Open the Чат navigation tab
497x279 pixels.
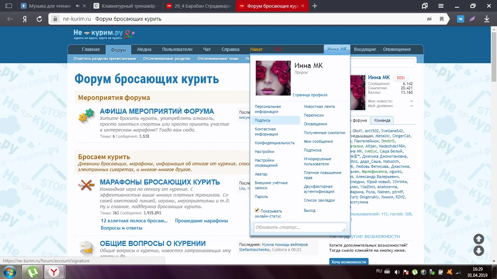coord(207,49)
